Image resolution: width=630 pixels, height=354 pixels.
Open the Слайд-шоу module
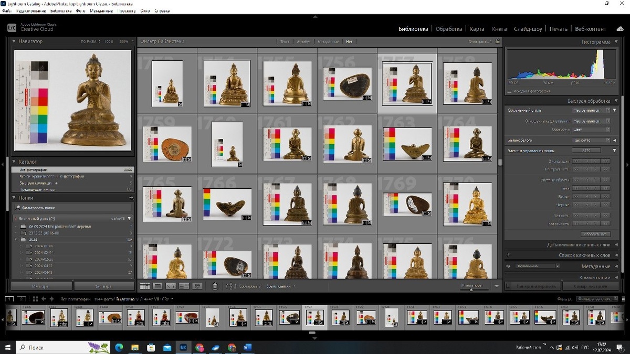529,29
